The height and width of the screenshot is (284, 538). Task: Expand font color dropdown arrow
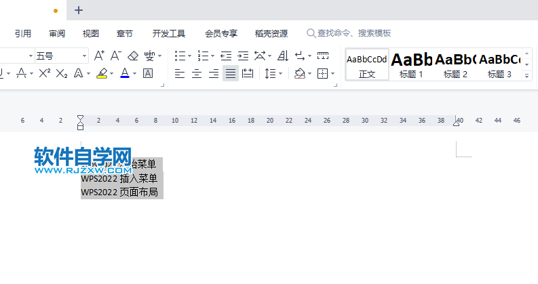pos(134,73)
